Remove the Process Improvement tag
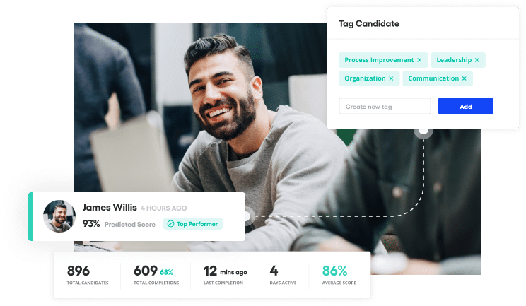Image resolution: width=526 pixels, height=306 pixels. pyautogui.click(x=419, y=60)
